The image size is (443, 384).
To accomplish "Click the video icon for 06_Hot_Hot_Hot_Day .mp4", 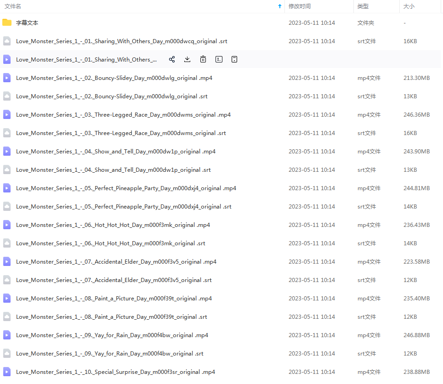I will tap(7, 225).
